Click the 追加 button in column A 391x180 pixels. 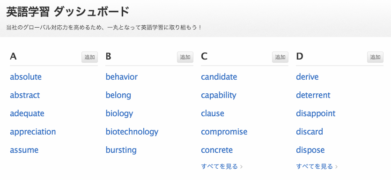pyautogui.click(x=89, y=57)
